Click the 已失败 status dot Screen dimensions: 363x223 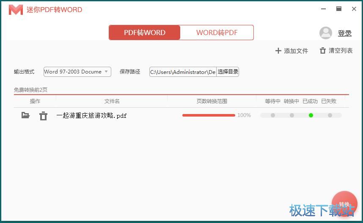[330, 115]
